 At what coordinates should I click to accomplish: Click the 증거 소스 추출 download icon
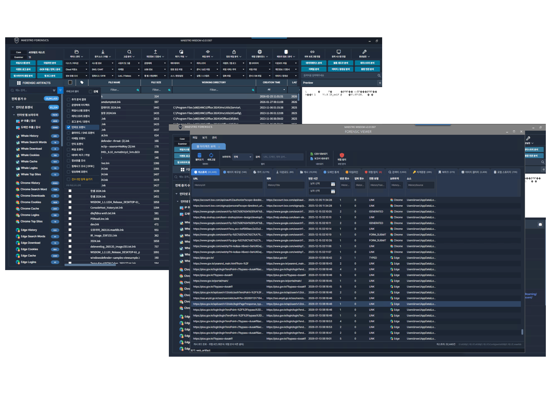pos(103,52)
